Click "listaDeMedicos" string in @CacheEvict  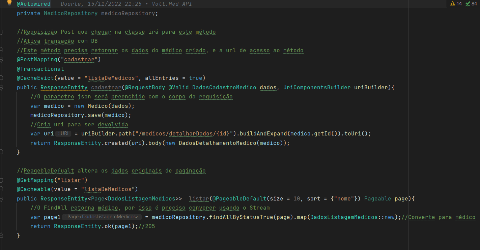[111, 78]
